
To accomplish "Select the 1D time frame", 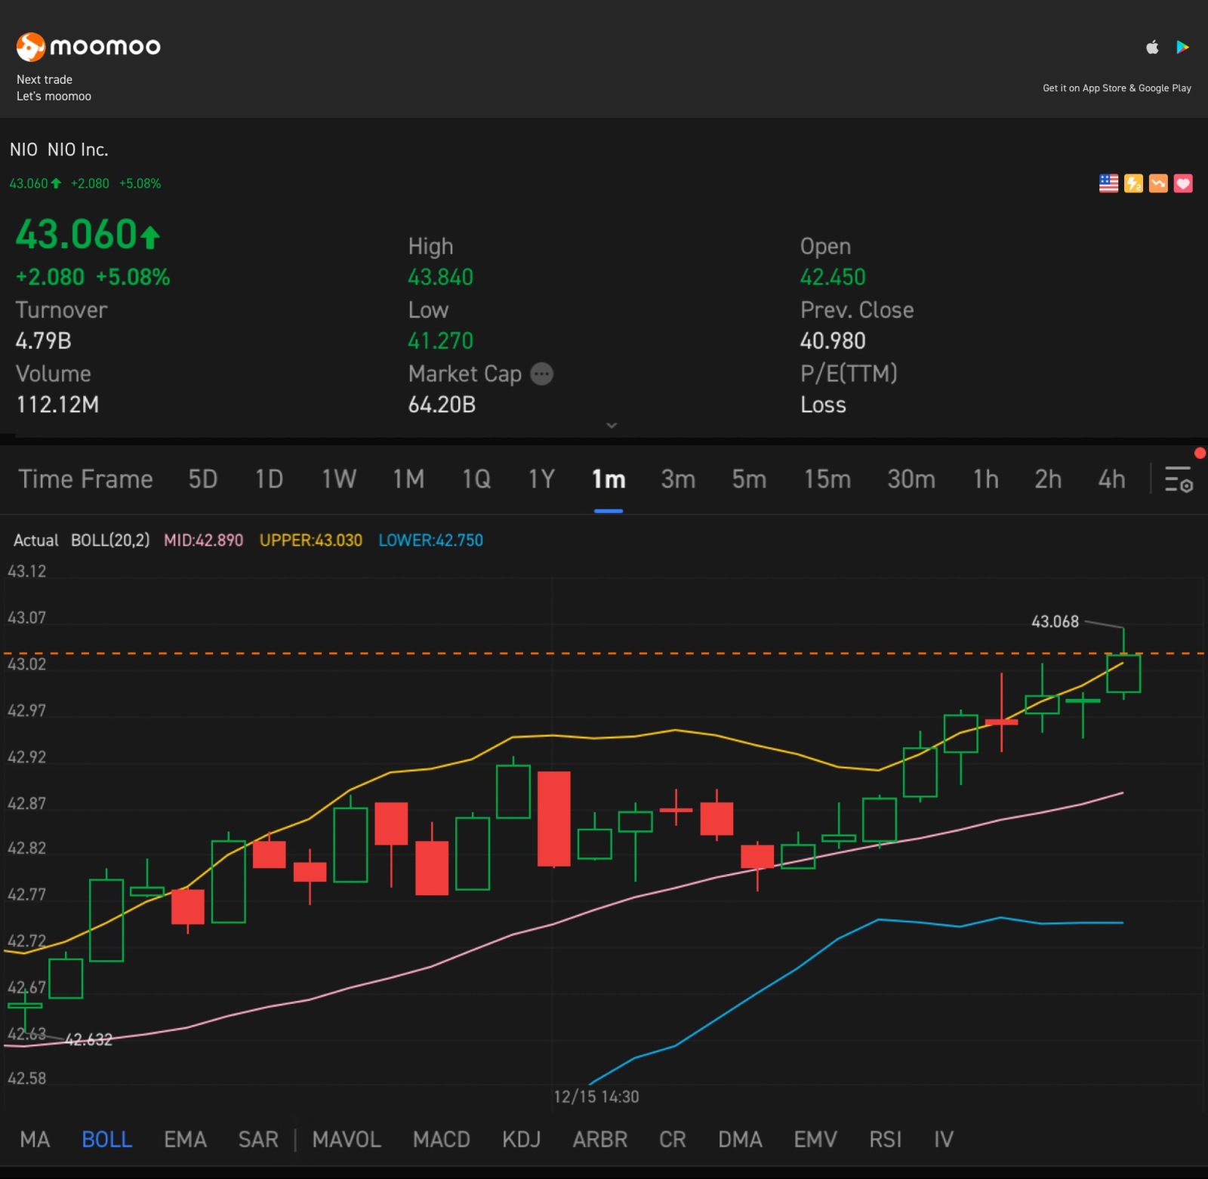I will [x=269, y=479].
